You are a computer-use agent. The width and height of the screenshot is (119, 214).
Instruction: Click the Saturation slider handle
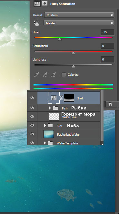click(x=73, y=53)
